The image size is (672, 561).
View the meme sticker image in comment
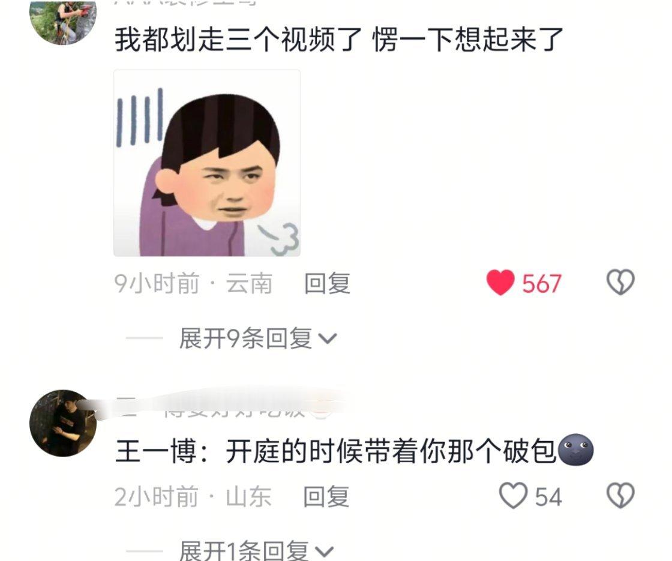tap(207, 163)
